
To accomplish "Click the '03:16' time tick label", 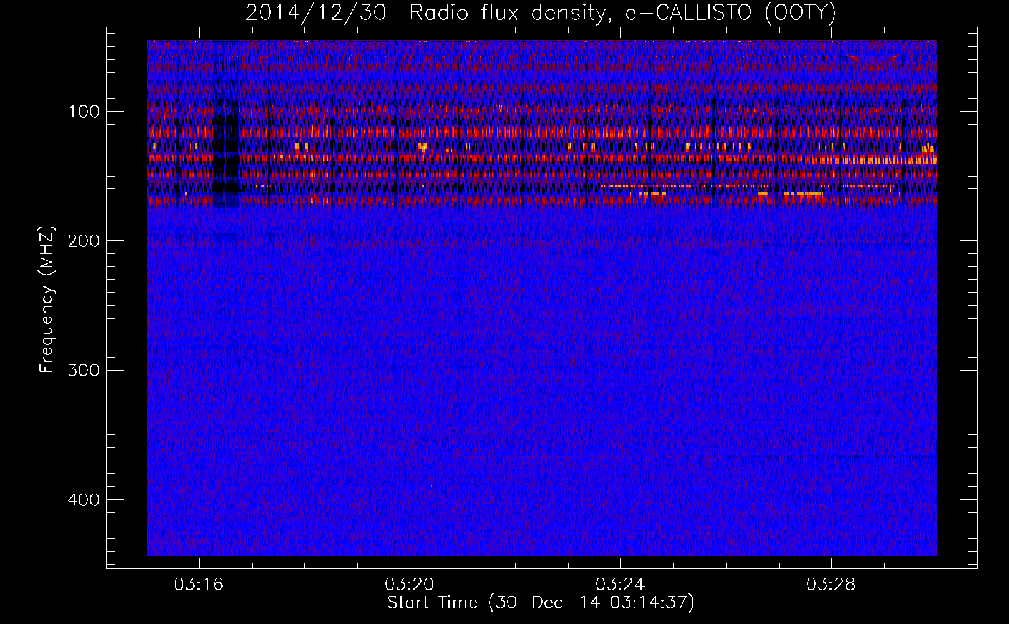I will tap(199, 585).
